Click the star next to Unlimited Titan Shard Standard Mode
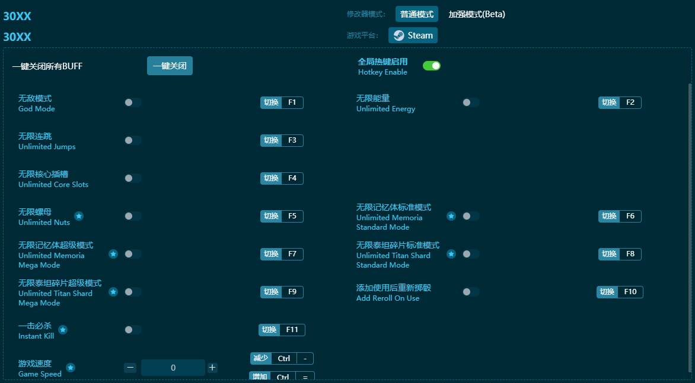695x383 pixels. tap(451, 254)
